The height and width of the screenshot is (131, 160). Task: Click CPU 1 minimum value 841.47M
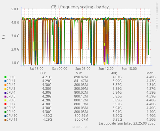coord(81,81)
